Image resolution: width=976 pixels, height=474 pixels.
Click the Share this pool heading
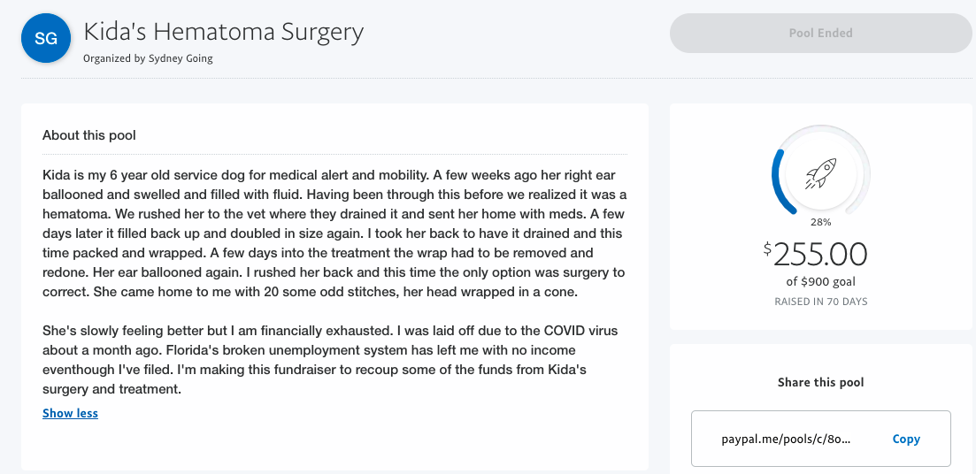820,382
